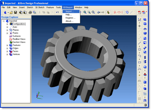The height and width of the screenshot is (110, 151).
Task: Click the status bar globe icon
Action: pyautogui.click(x=145, y=105)
